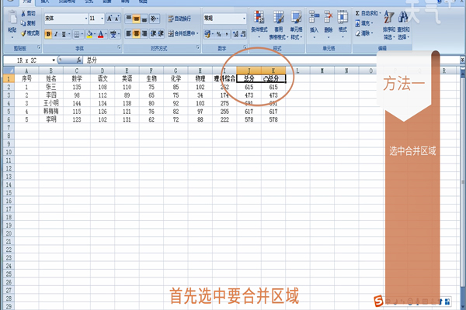Image resolution: width=466 pixels, height=310 pixels.
Task: Toggle Center horizontal alignment
Action: 136,33
